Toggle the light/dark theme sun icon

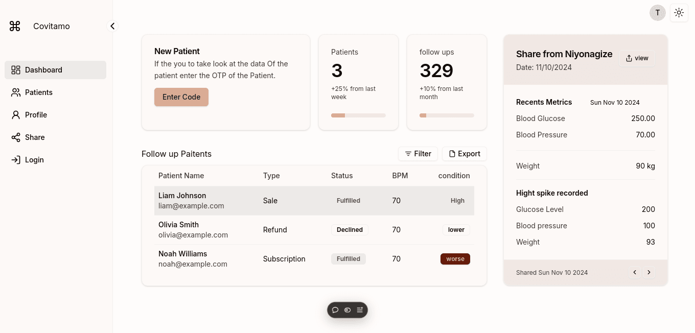pos(679,13)
